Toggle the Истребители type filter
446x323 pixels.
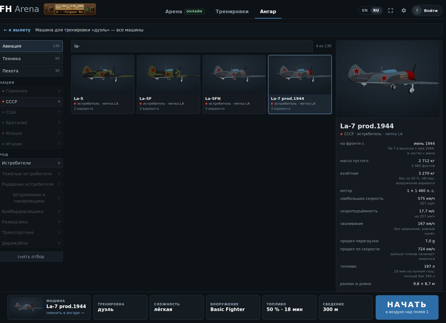tap(31, 163)
